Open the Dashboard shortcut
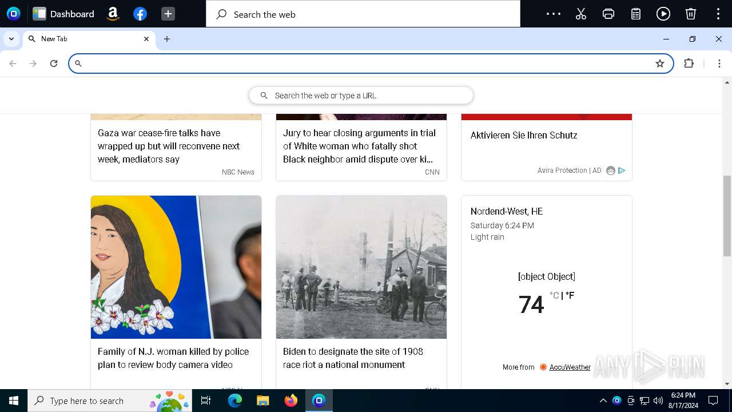The height and width of the screenshot is (412, 732). pyautogui.click(x=63, y=14)
